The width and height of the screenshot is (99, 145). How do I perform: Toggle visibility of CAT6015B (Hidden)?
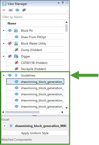pos(17,63)
